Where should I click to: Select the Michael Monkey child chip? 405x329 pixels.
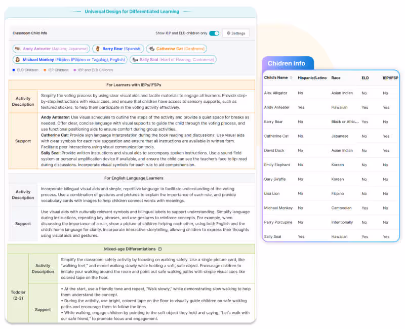[x=70, y=60]
